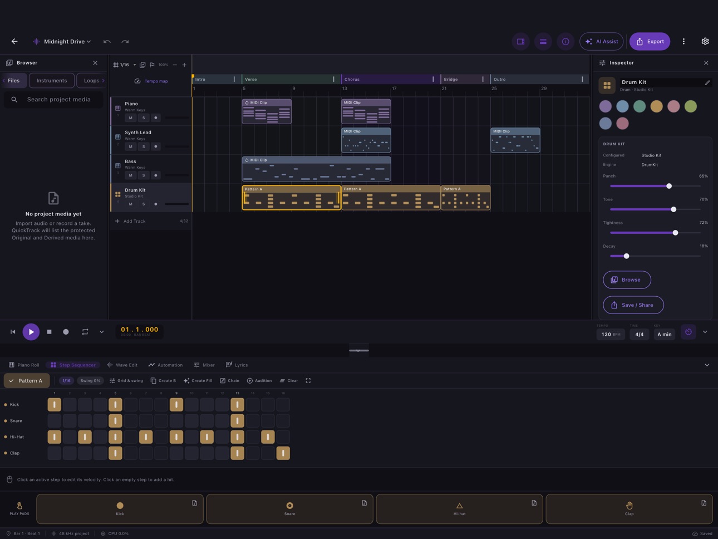
Task: Start recording with the record button
Action: point(66,332)
